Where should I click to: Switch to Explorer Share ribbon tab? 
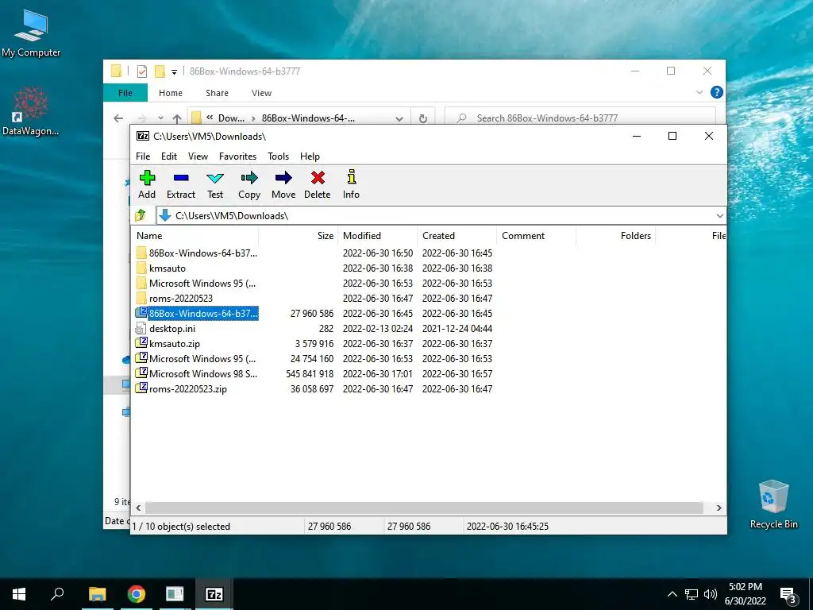click(x=217, y=93)
